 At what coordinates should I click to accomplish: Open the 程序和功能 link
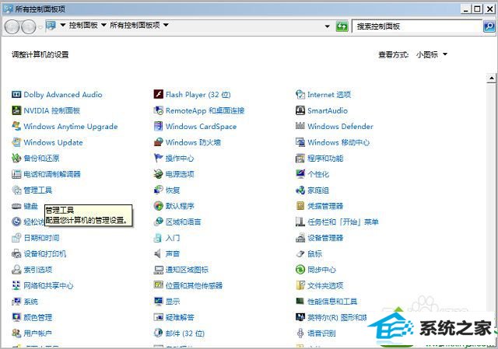325,158
